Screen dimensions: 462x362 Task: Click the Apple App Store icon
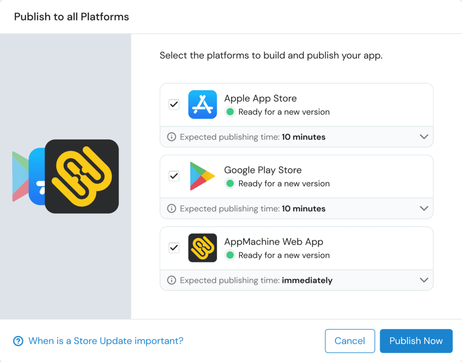click(x=203, y=104)
